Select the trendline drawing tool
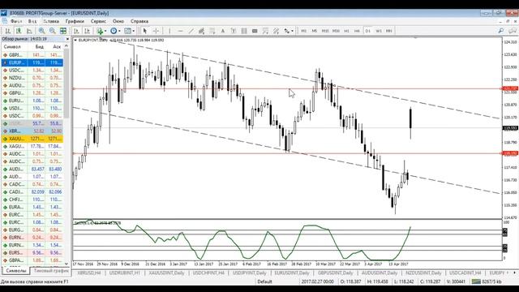 pos(191,31)
